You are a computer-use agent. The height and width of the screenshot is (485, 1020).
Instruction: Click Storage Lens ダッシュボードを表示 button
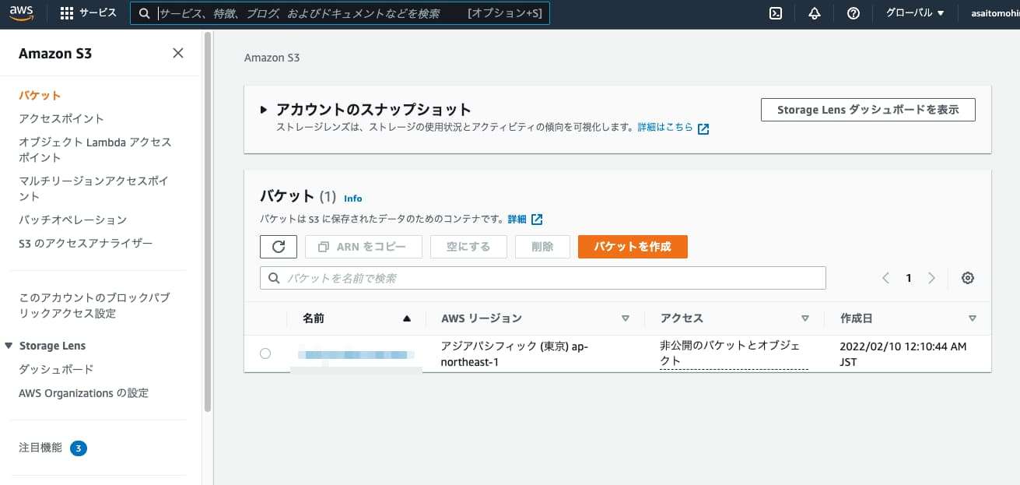(868, 110)
